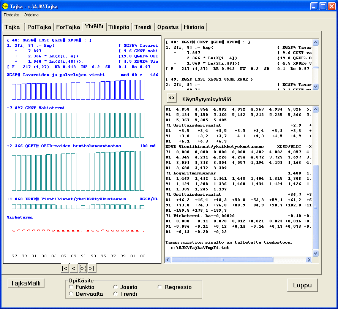Open the Ohjelma menu
This screenshot has height=309, width=338.
31,15
